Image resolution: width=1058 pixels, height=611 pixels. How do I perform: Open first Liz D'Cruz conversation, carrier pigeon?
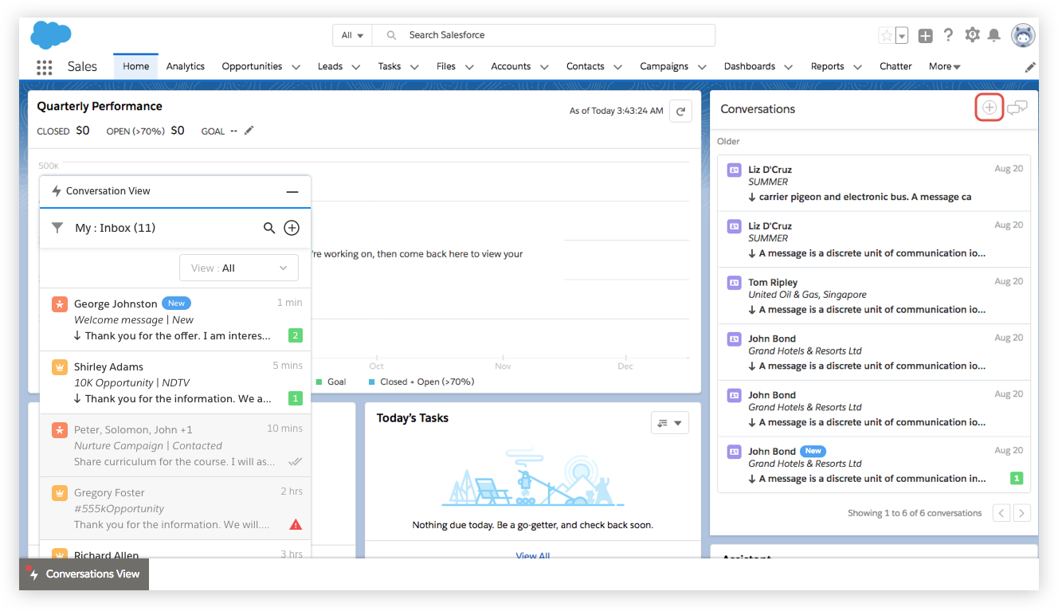pos(874,183)
